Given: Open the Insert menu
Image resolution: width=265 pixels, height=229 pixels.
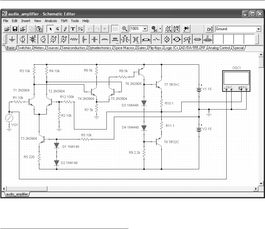Looking at the screenshot, I should tap(26, 21).
